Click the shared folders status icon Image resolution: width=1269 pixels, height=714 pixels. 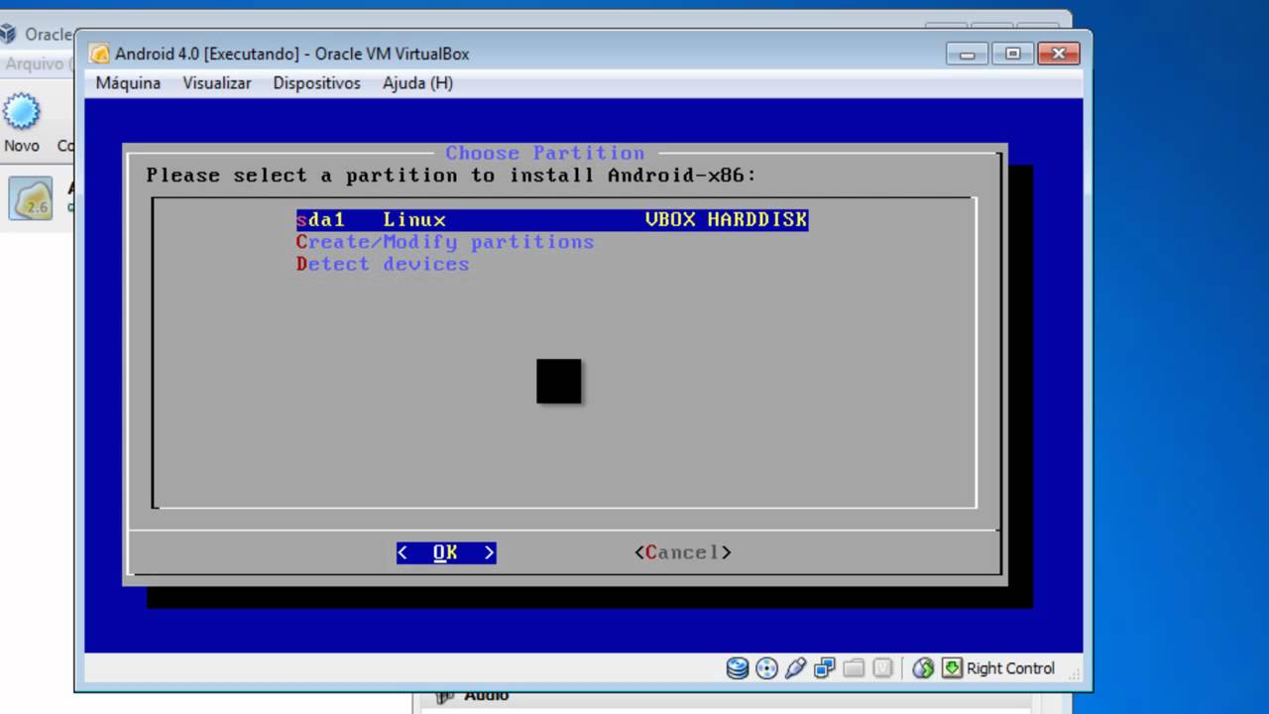tap(854, 668)
